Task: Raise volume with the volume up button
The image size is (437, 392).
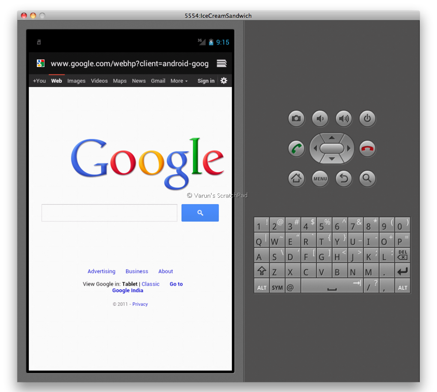Action: click(344, 118)
